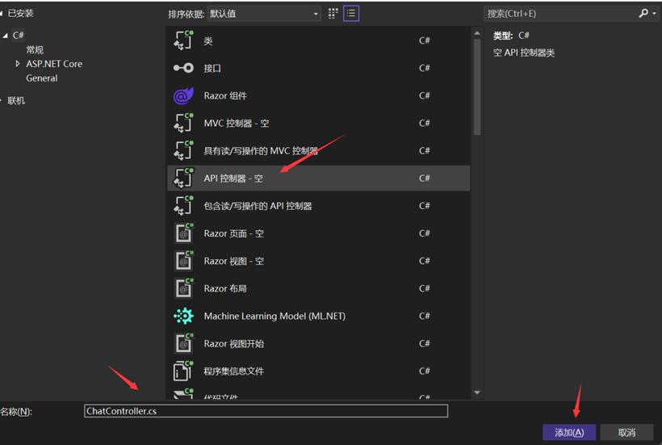Select the 程序集信息文件 template
This screenshot has height=445, width=662.
[318, 372]
